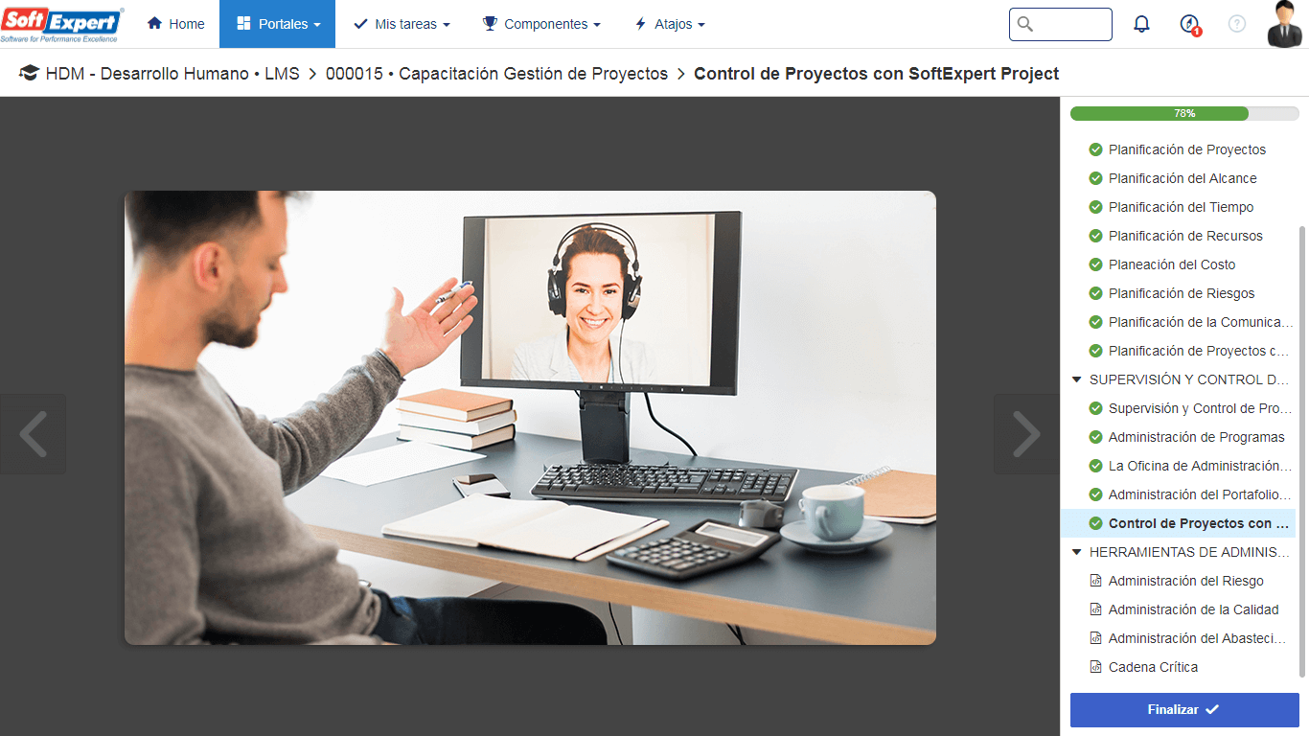Click the document icon beside Cadena Crítica
This screenshot has width=1309, height=736.
1096,667
